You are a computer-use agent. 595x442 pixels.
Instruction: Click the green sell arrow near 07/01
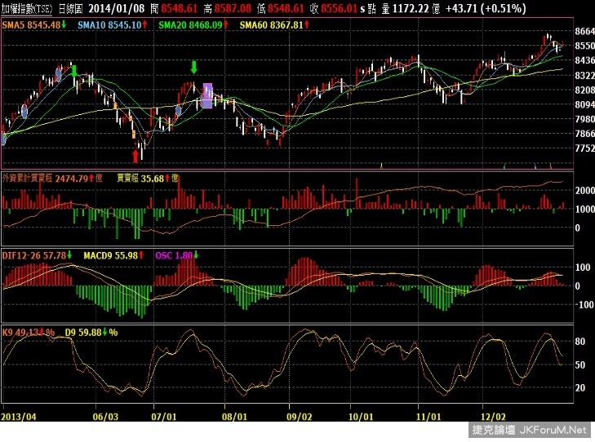point(193,67)
